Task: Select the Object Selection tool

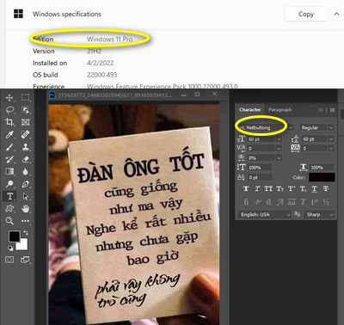Action: point(25,110)
